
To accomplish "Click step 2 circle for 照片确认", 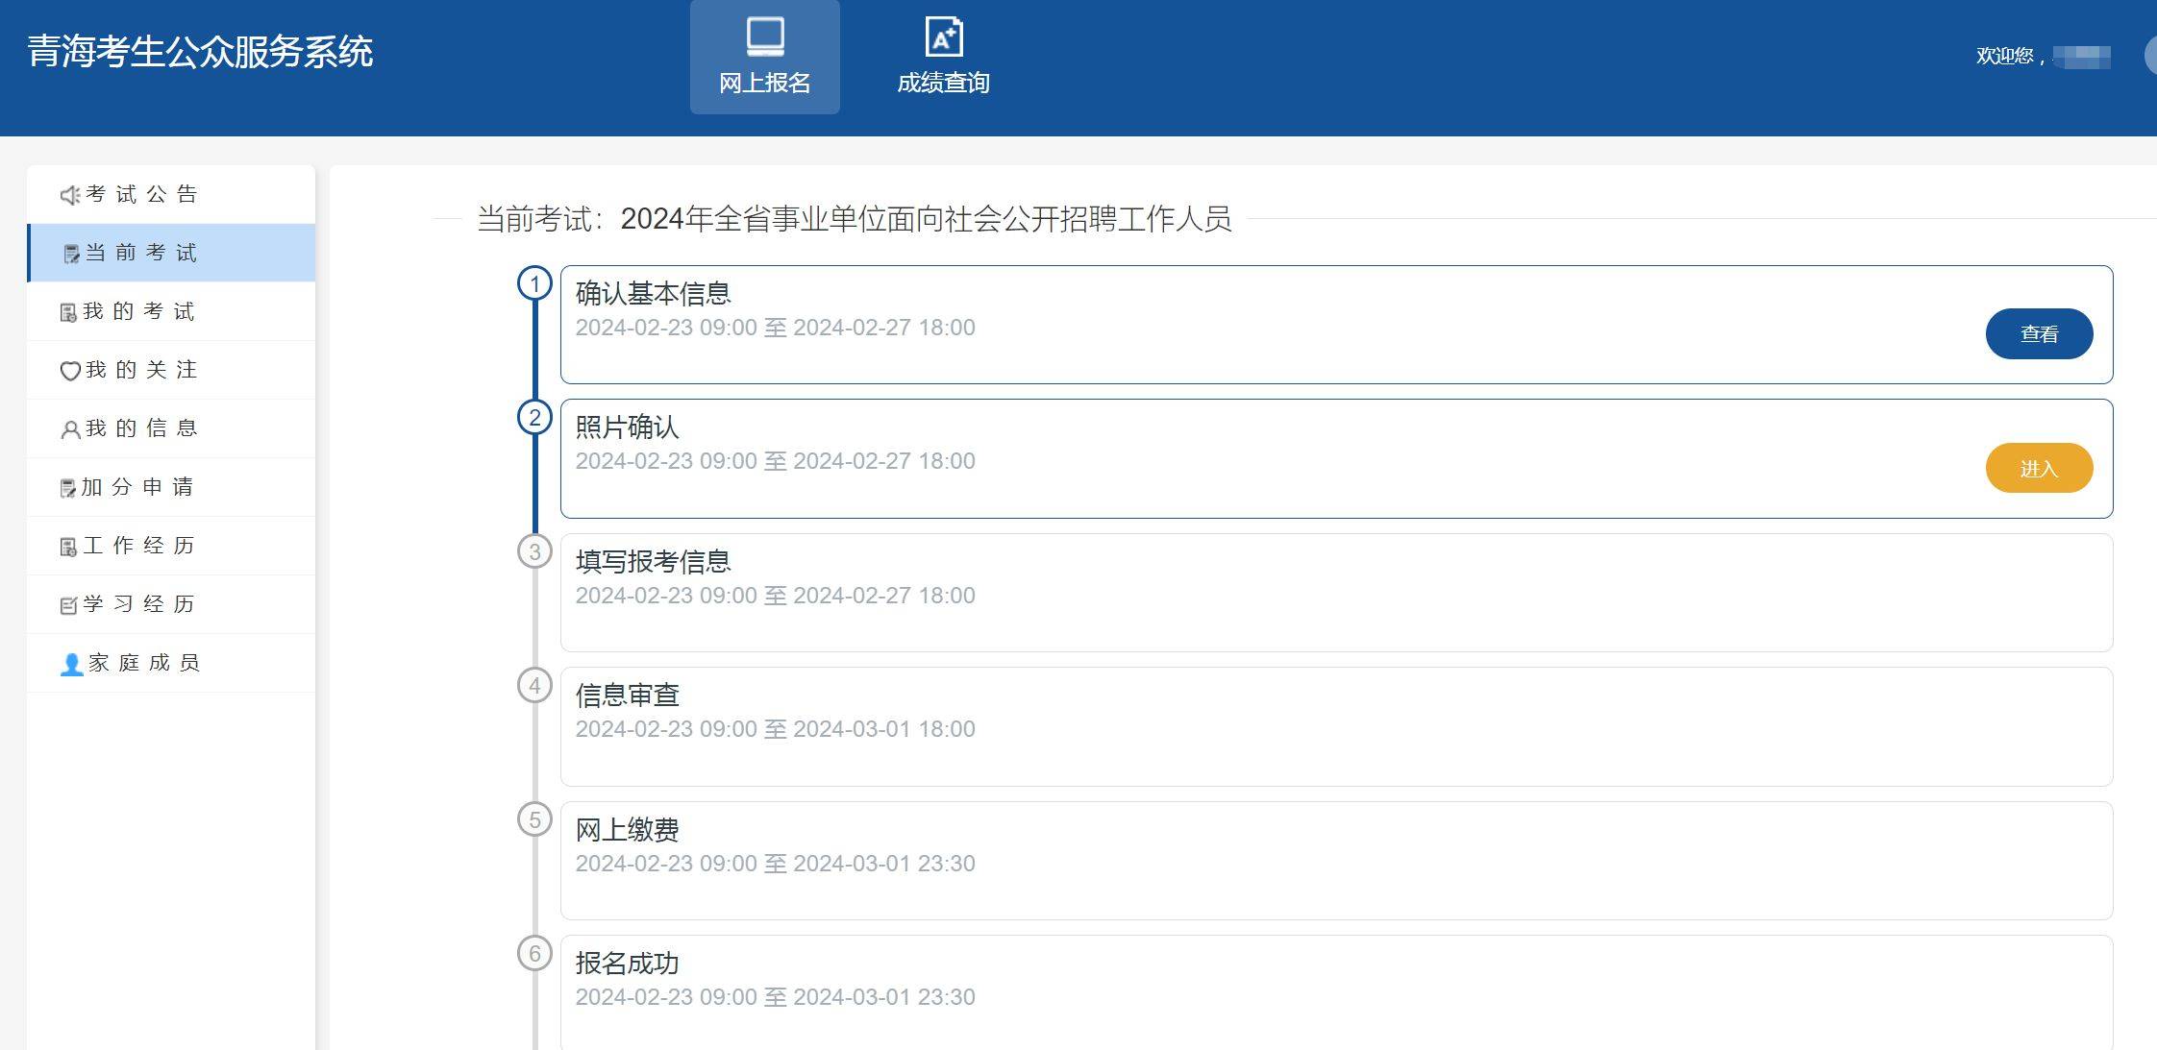I will [534, 417].
